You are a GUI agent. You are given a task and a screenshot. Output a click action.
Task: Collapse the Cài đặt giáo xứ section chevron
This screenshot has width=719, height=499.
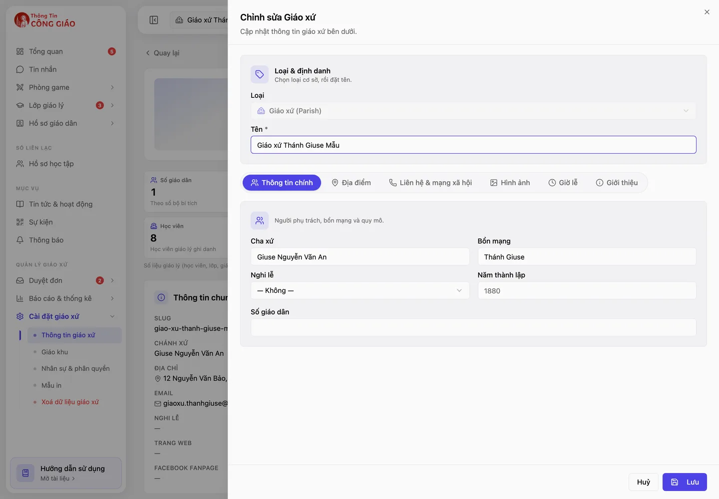click(x=112, y=316)
